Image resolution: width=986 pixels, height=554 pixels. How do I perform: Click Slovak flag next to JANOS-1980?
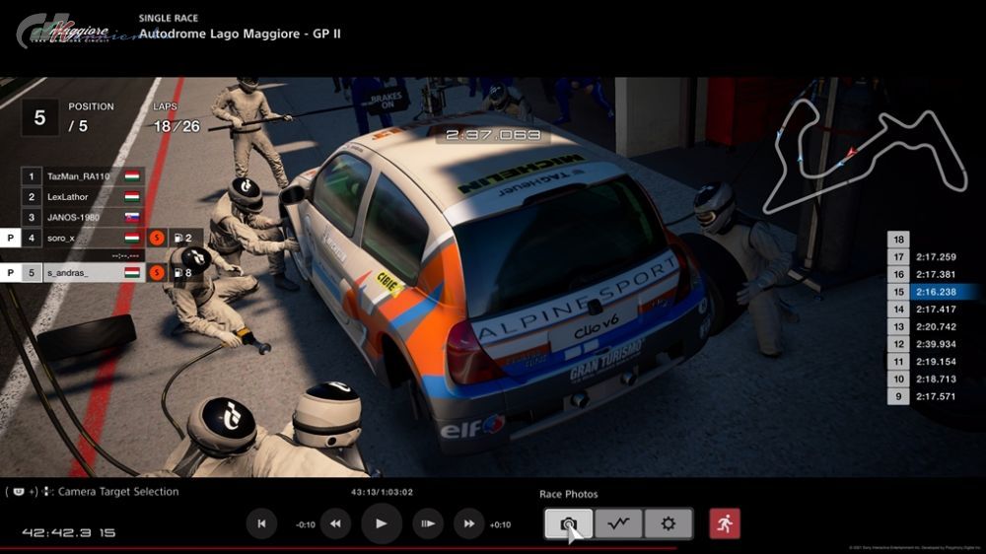(x=132, y=218)
